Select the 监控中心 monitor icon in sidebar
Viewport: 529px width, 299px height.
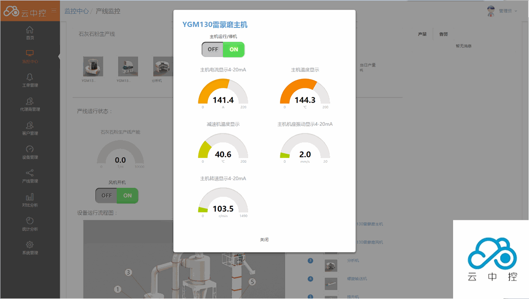point(30,53)
